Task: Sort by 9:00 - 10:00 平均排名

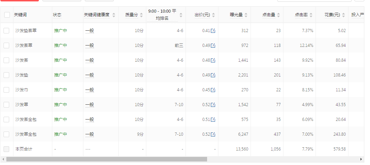Action: point(181,15)
